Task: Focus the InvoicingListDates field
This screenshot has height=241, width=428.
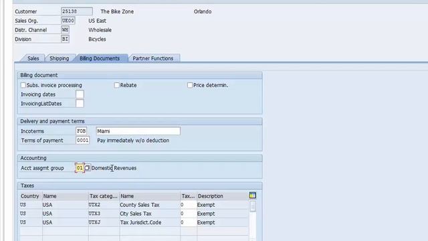Action: pyautogui.click(x=80, y=104)
